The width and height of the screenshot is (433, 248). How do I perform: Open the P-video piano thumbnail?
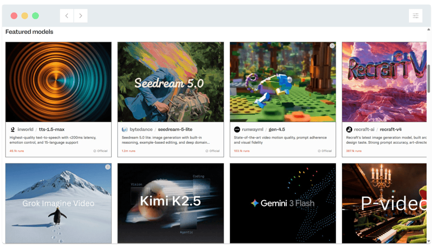click(384, 203)
